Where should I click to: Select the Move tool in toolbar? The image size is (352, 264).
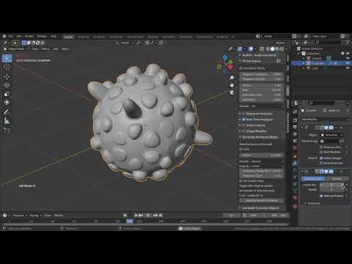[7, 76]
